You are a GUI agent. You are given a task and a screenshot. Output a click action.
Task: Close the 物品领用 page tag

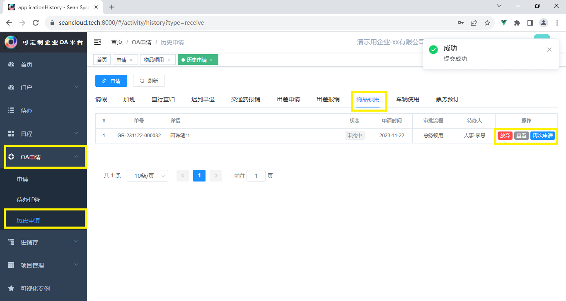pos(169,60)
